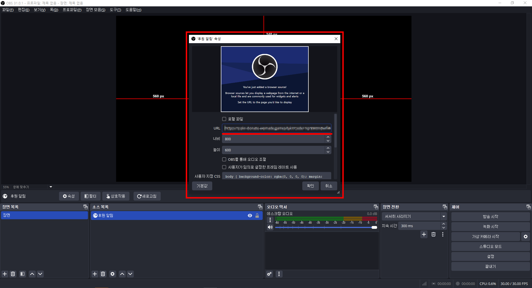
Task: Open Desktop Audio three-dot options
Action: tap(270, 220)
